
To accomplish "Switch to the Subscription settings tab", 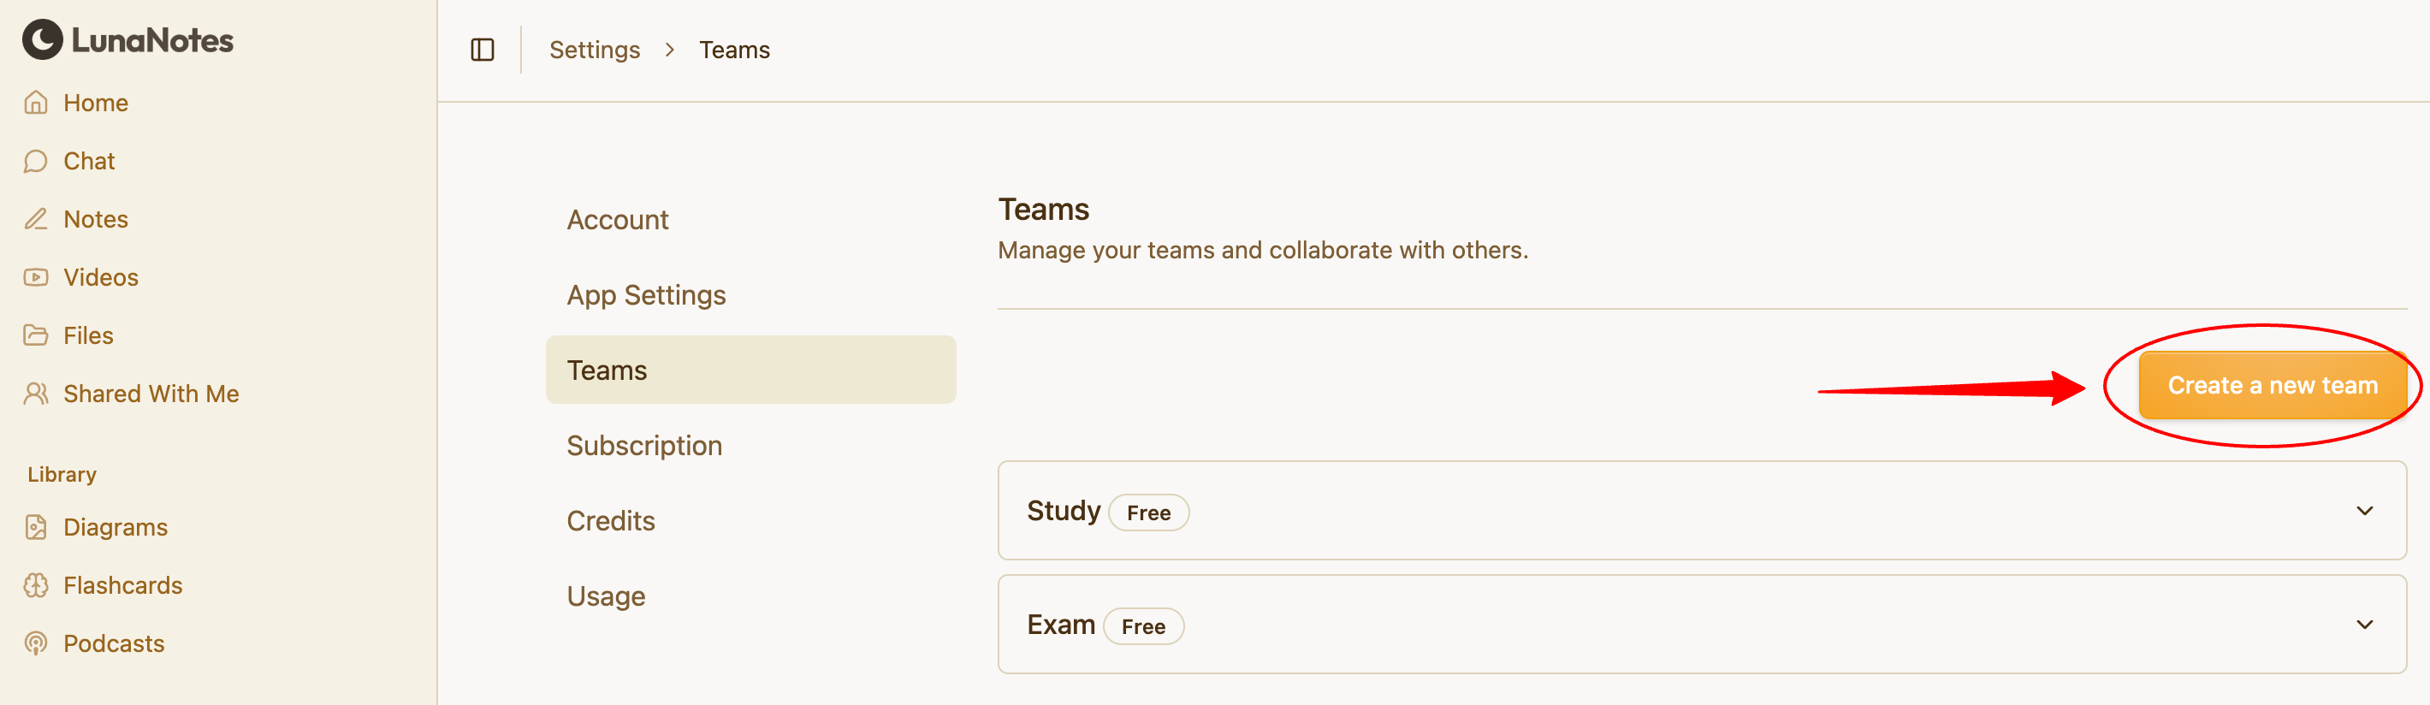I will (x=644, y=446).
